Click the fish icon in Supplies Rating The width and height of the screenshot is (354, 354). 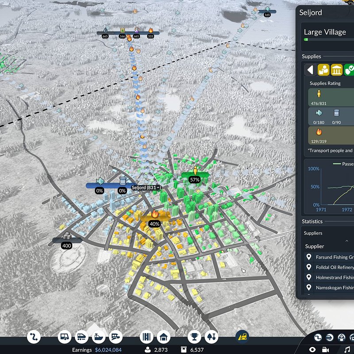(319, 113)
